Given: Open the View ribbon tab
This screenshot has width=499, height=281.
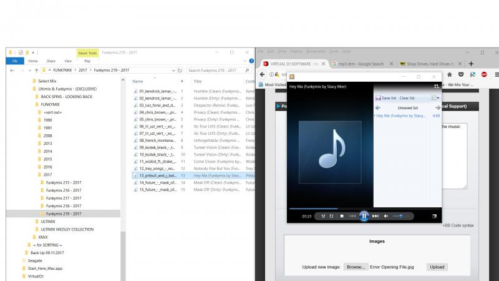Looking at the screenshot, I should click(x=68, y=61).
